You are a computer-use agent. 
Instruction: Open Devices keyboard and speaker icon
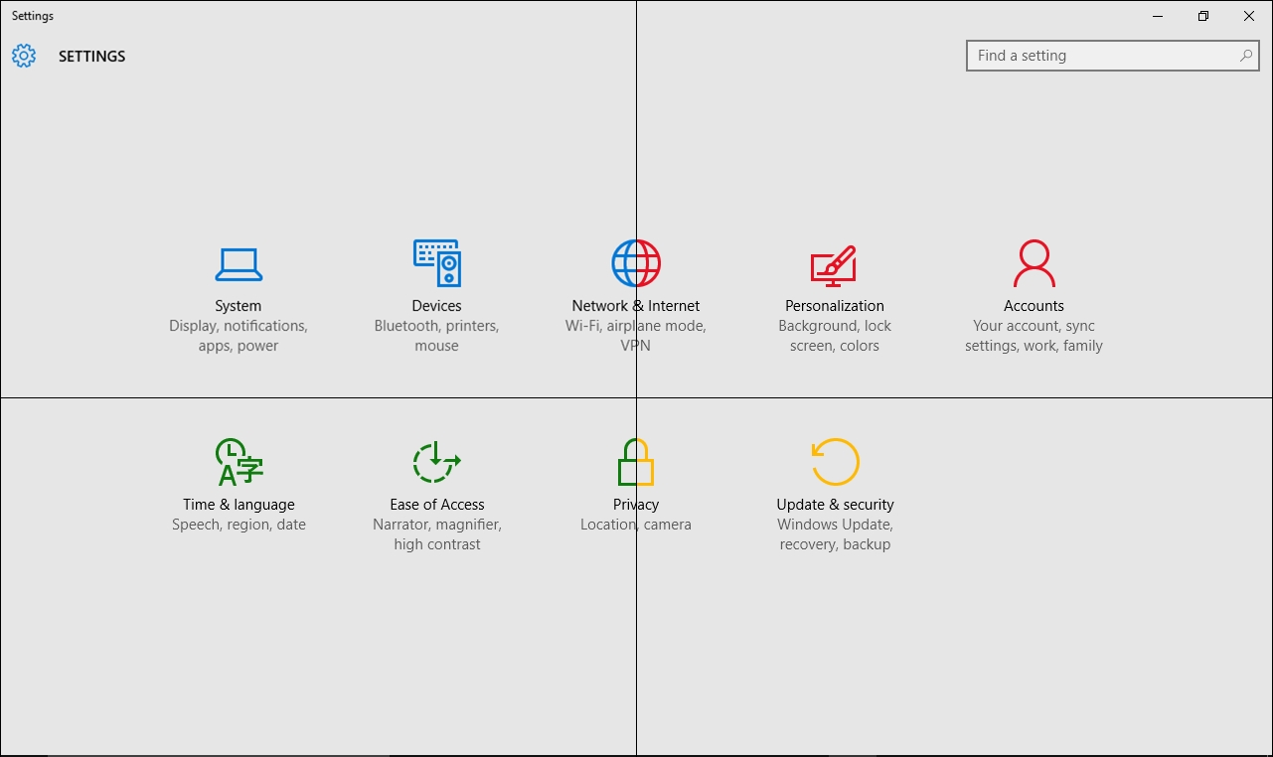coord(437,263)
